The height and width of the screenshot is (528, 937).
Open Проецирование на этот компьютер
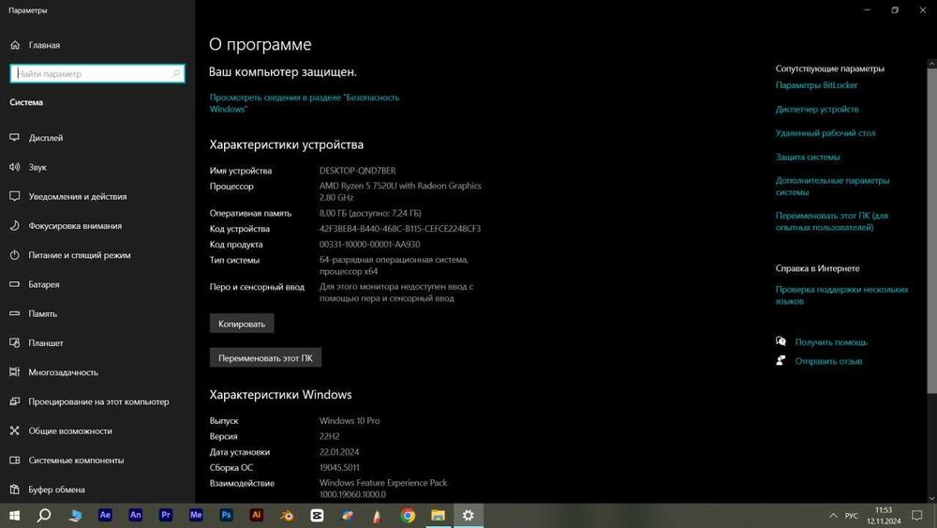click(x=99, y=401)
